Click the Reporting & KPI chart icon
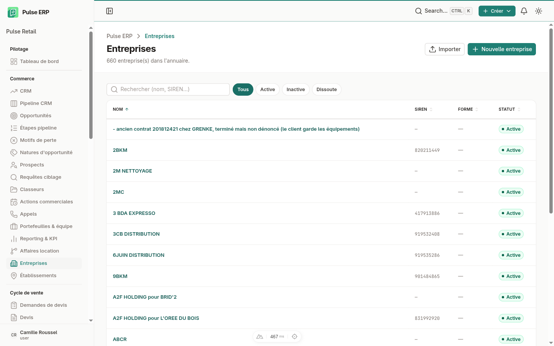 point(14,239)
